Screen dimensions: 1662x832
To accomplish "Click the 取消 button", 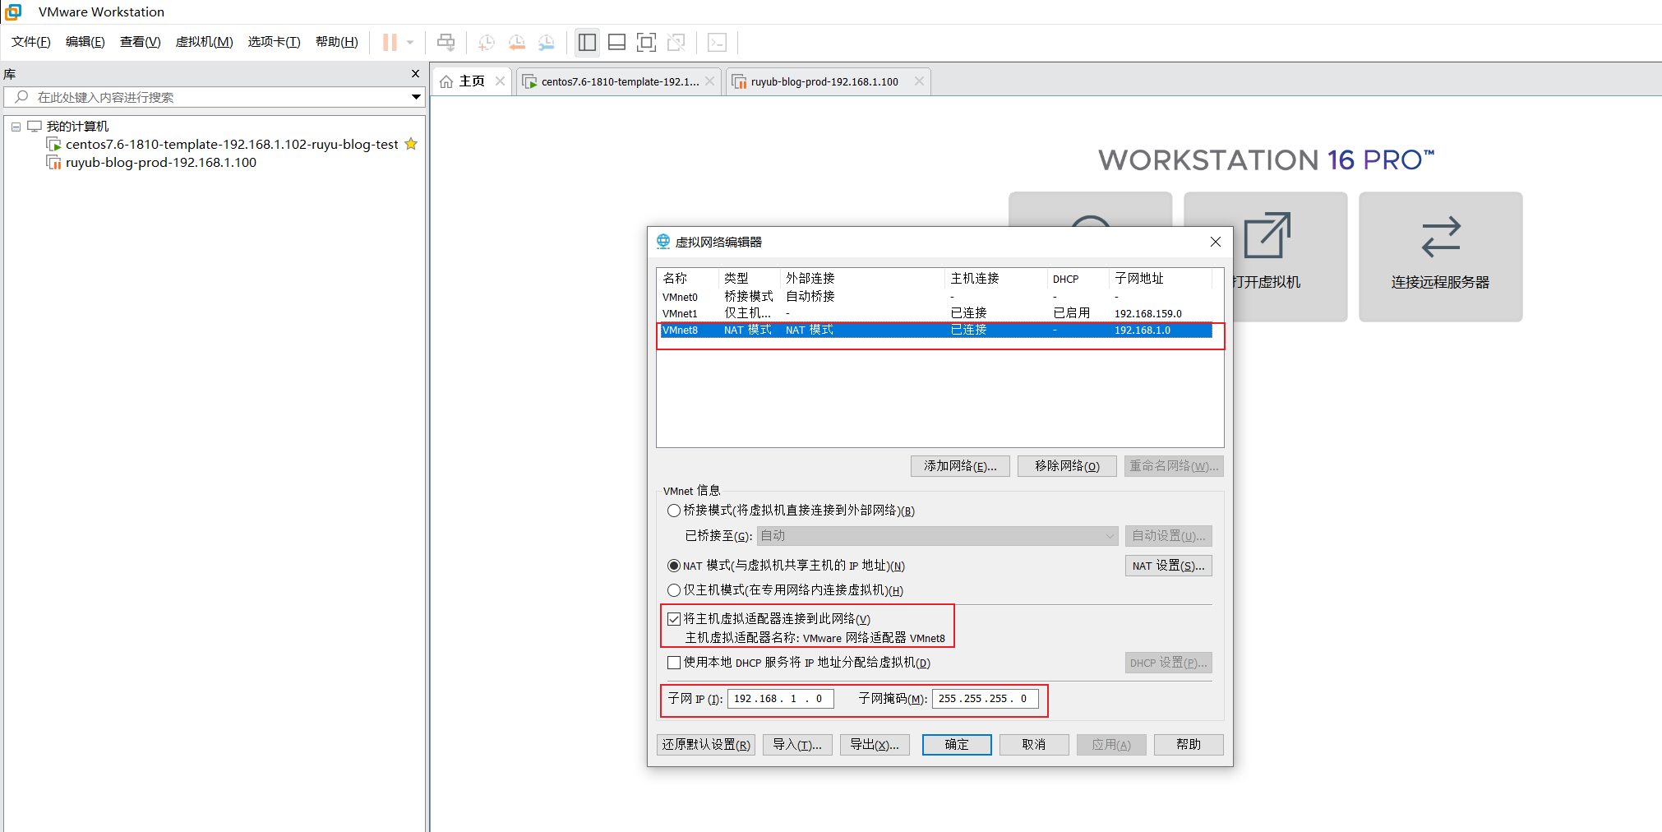I will (1034, 745).
